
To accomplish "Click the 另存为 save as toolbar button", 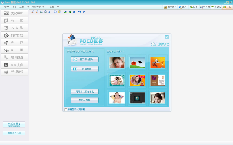I will coord(205,7).
